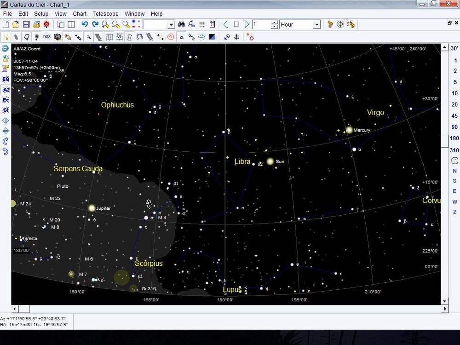
Task: Open the Telescope menu
Action: click(x=105, y=14)
